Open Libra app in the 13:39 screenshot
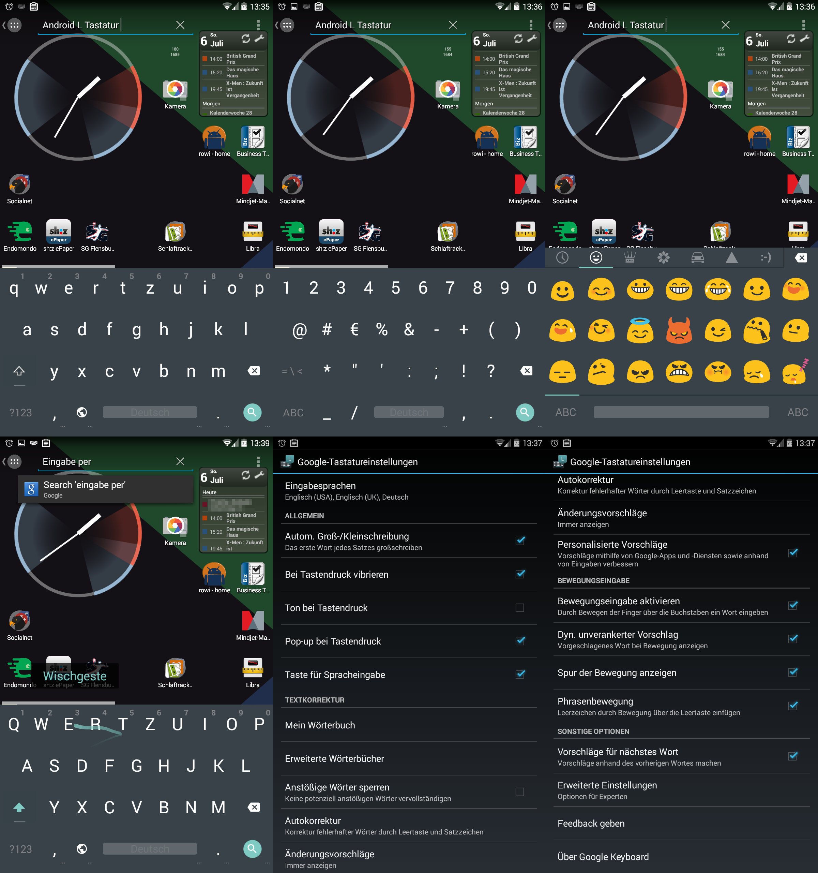This screenshot has height=873, width=818. (253, 672)
